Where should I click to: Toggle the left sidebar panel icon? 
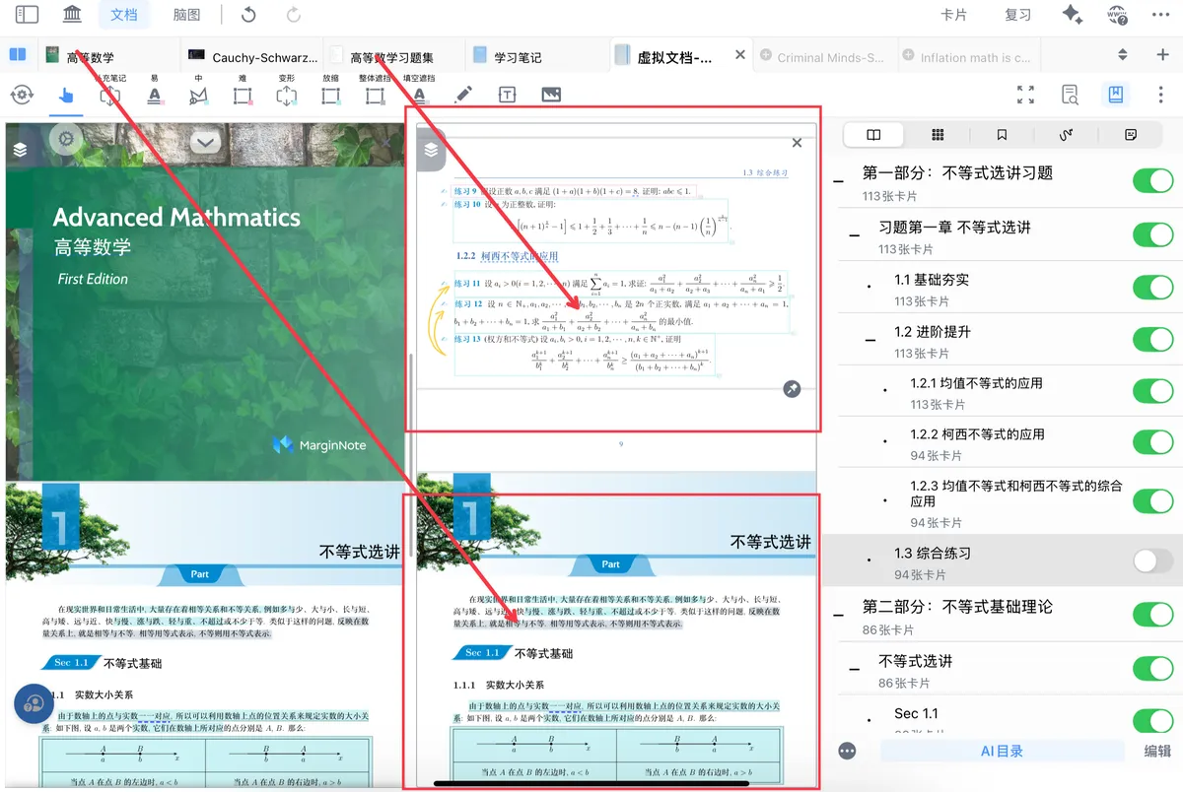click(x=27, y=15)
